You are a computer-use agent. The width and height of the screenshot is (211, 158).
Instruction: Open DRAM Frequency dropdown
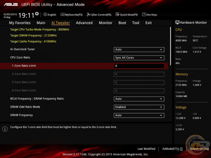click(139, 115)
